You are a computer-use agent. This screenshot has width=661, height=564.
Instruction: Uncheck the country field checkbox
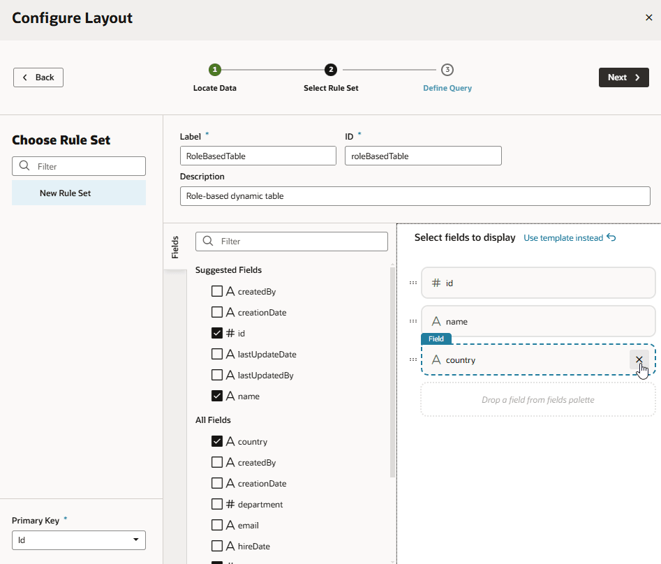(x=216, y=441)
